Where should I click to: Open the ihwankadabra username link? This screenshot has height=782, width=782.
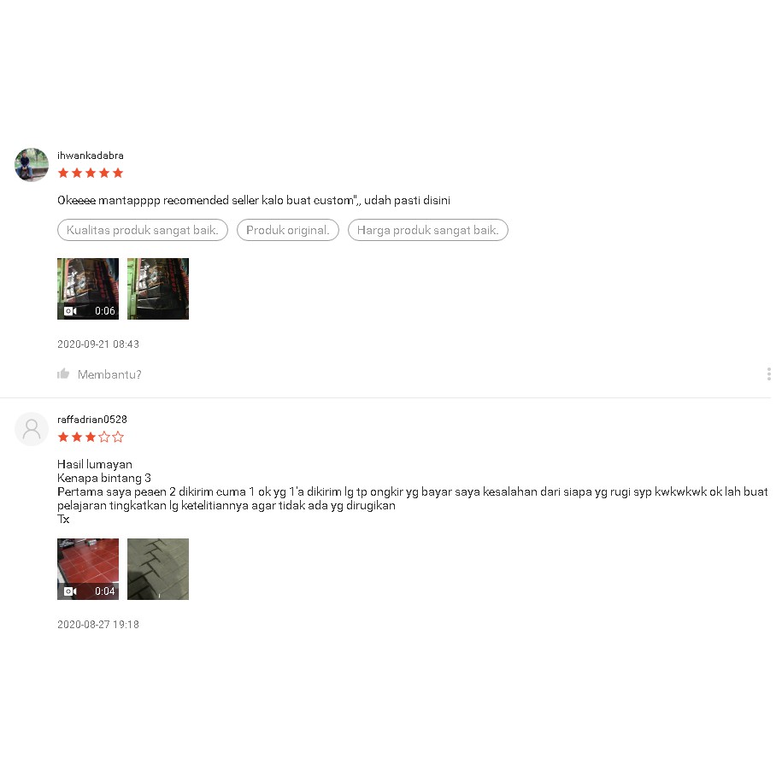click(91, 156)
